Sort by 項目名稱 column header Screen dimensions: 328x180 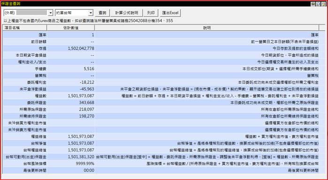[25, 28]
